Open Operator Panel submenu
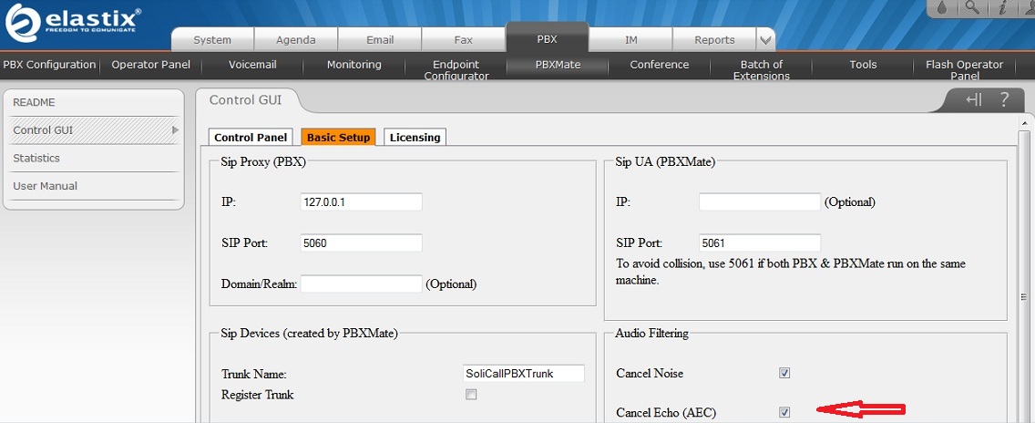 [x=150, y=65]
